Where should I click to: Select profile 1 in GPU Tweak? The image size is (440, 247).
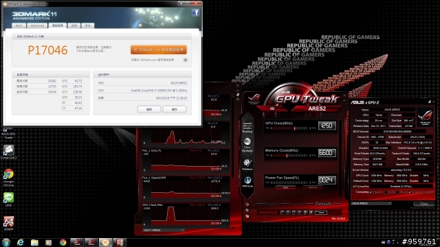pos(283,213)
